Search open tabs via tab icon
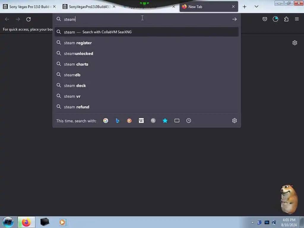304x228 pixels. [177, 121]
